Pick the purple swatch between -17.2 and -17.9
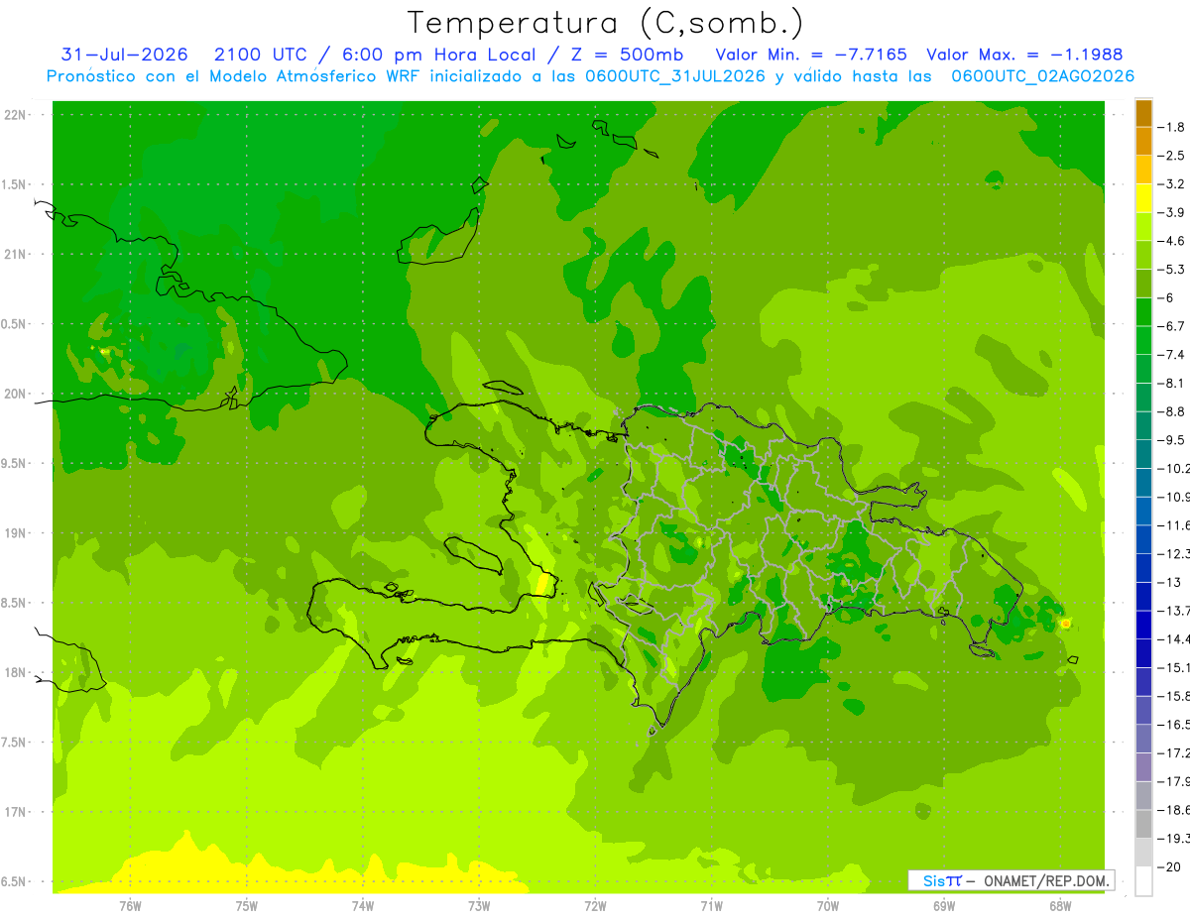Screen dimensions: 1190x919 tap(1143, 767)
